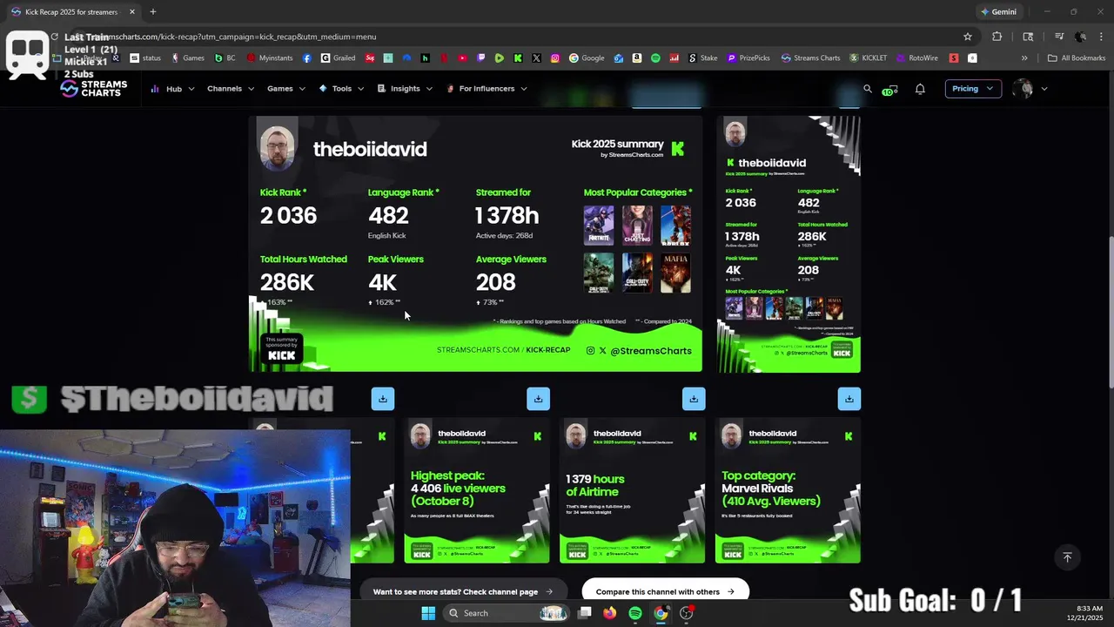
Task: Open the Twitch bookmark icon
Action: (x=481, y=58)
